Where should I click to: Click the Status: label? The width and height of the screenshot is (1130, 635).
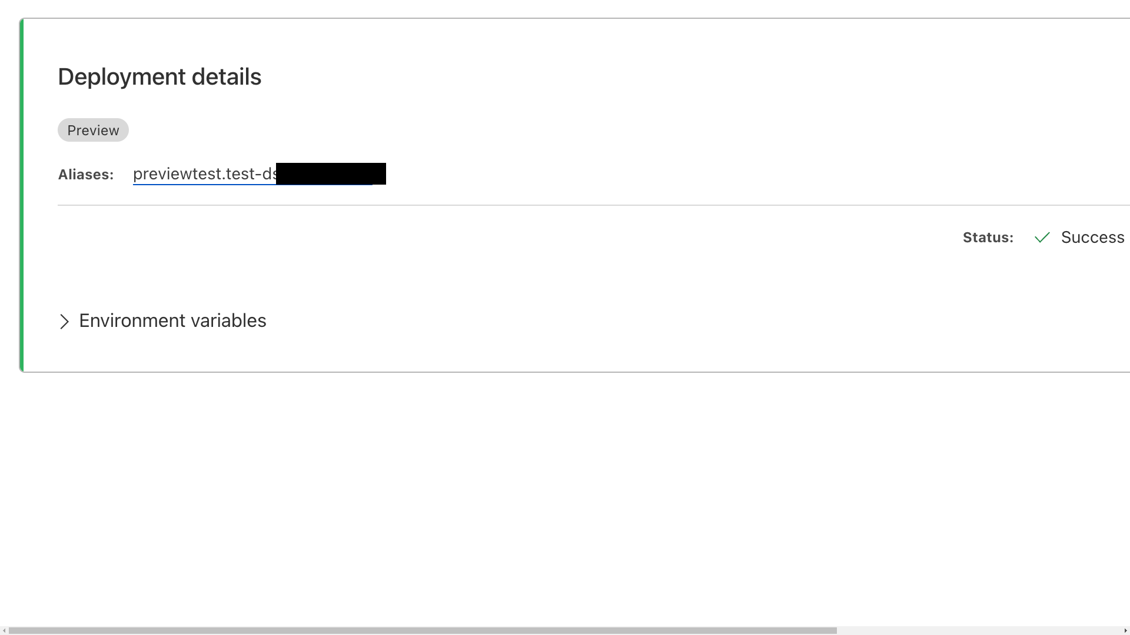988,238
